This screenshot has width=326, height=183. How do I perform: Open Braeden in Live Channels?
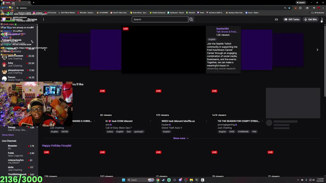[x=19, y=147]
